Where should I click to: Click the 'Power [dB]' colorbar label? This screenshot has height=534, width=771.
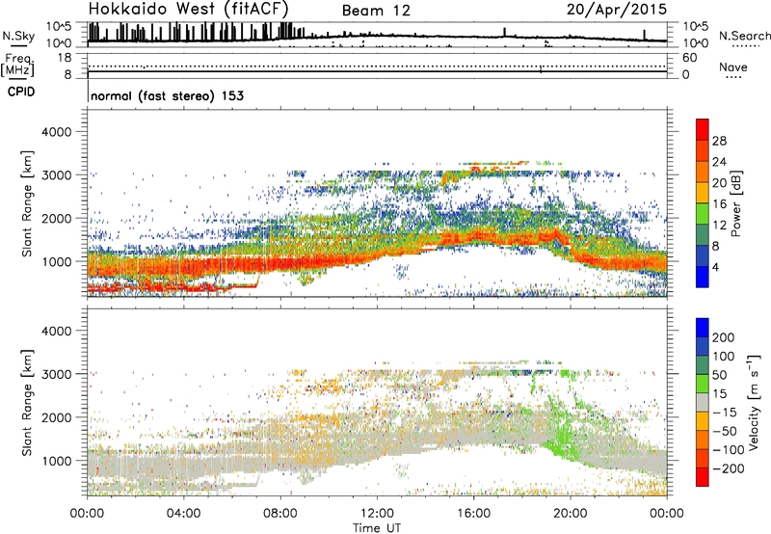[736, 203]
